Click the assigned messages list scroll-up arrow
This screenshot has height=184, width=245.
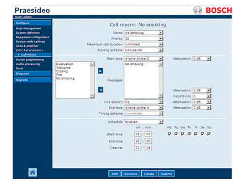pyautogui.click(x=161, y=64)
